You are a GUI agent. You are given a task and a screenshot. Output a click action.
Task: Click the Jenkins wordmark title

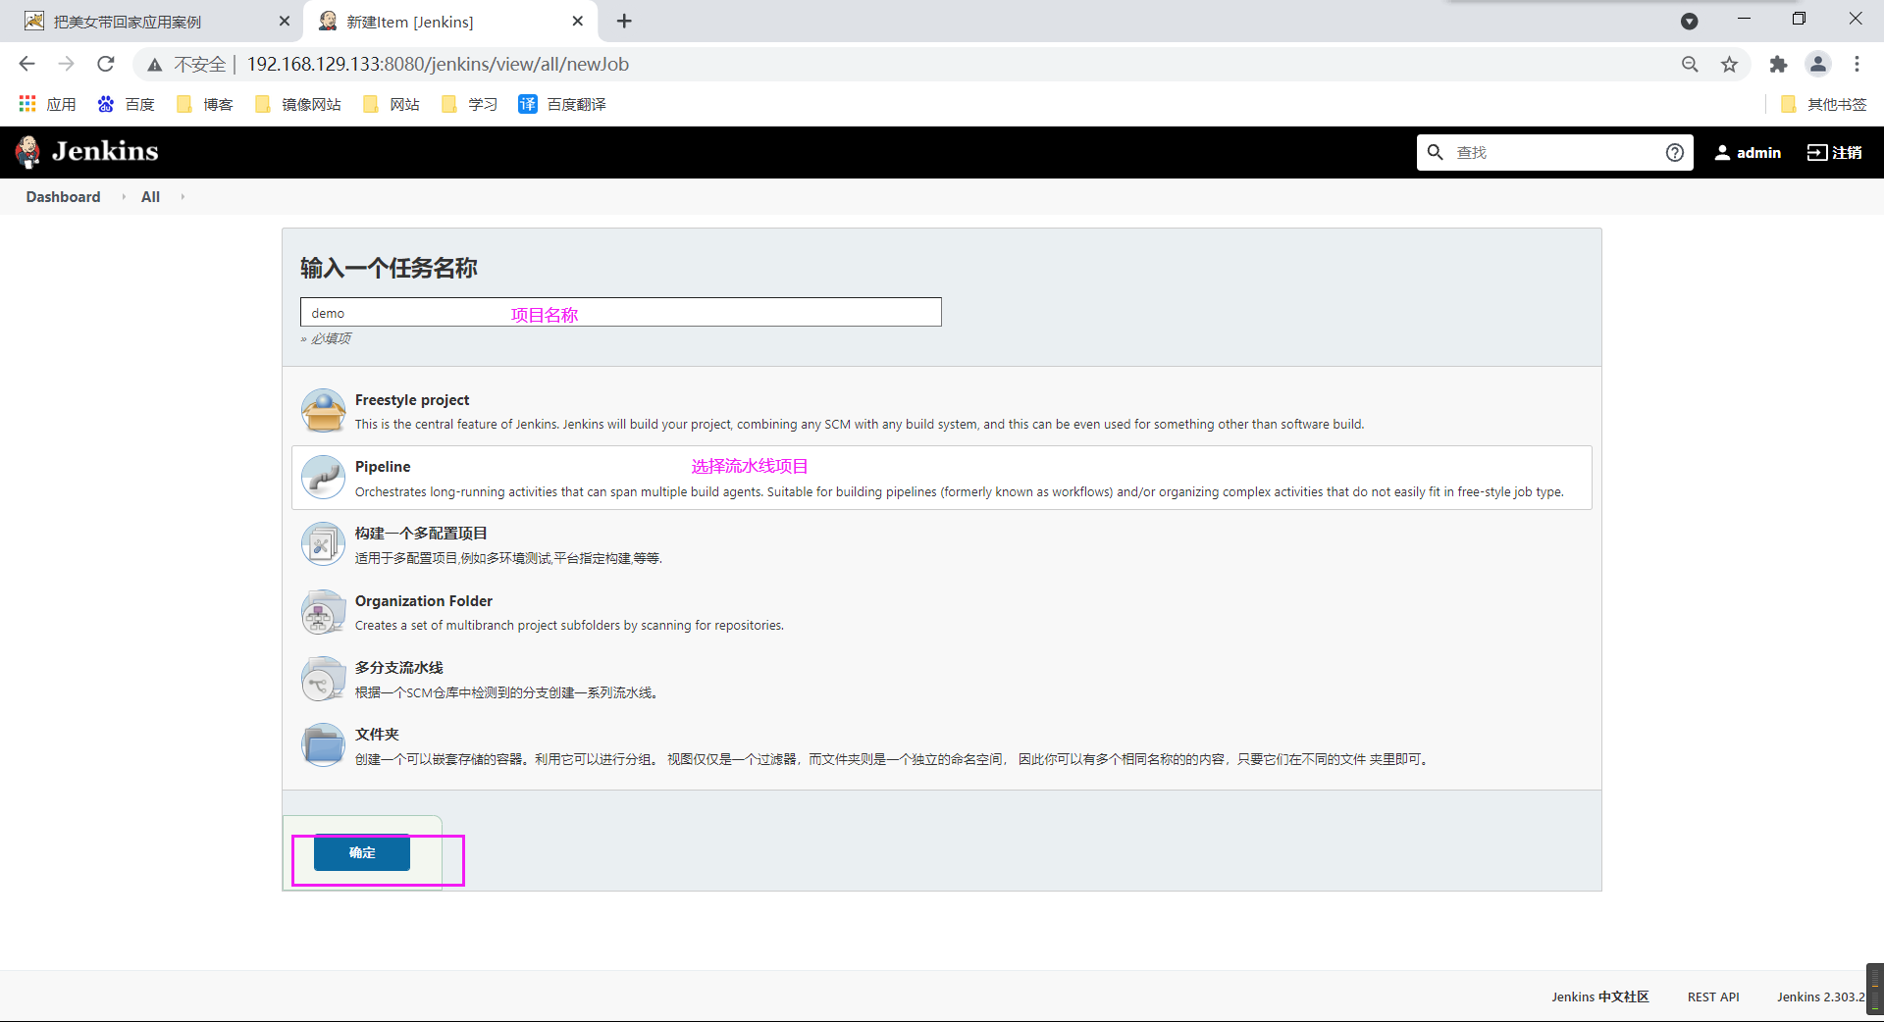click(105, 151)
